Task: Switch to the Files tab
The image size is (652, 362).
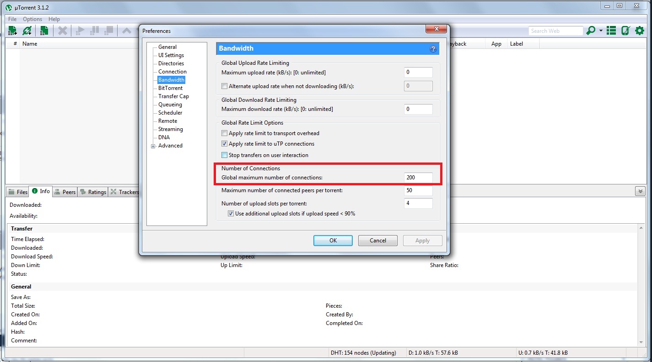Action: coord(18,192)
